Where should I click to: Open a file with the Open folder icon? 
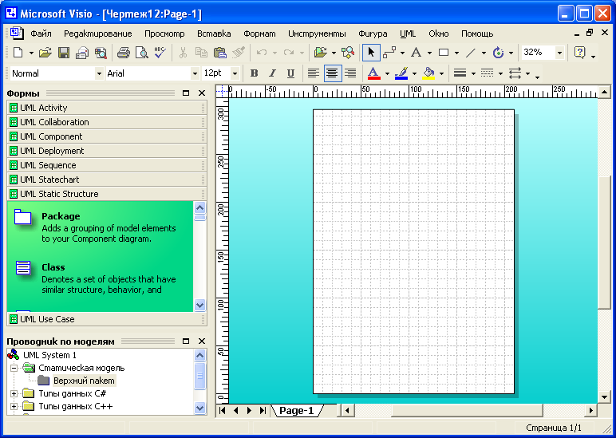45,53
